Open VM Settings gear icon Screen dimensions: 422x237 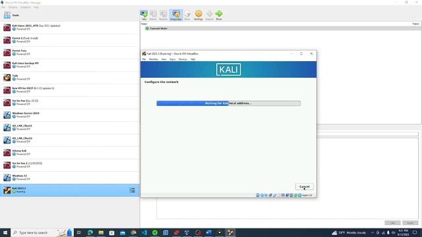tap(198, 15)
